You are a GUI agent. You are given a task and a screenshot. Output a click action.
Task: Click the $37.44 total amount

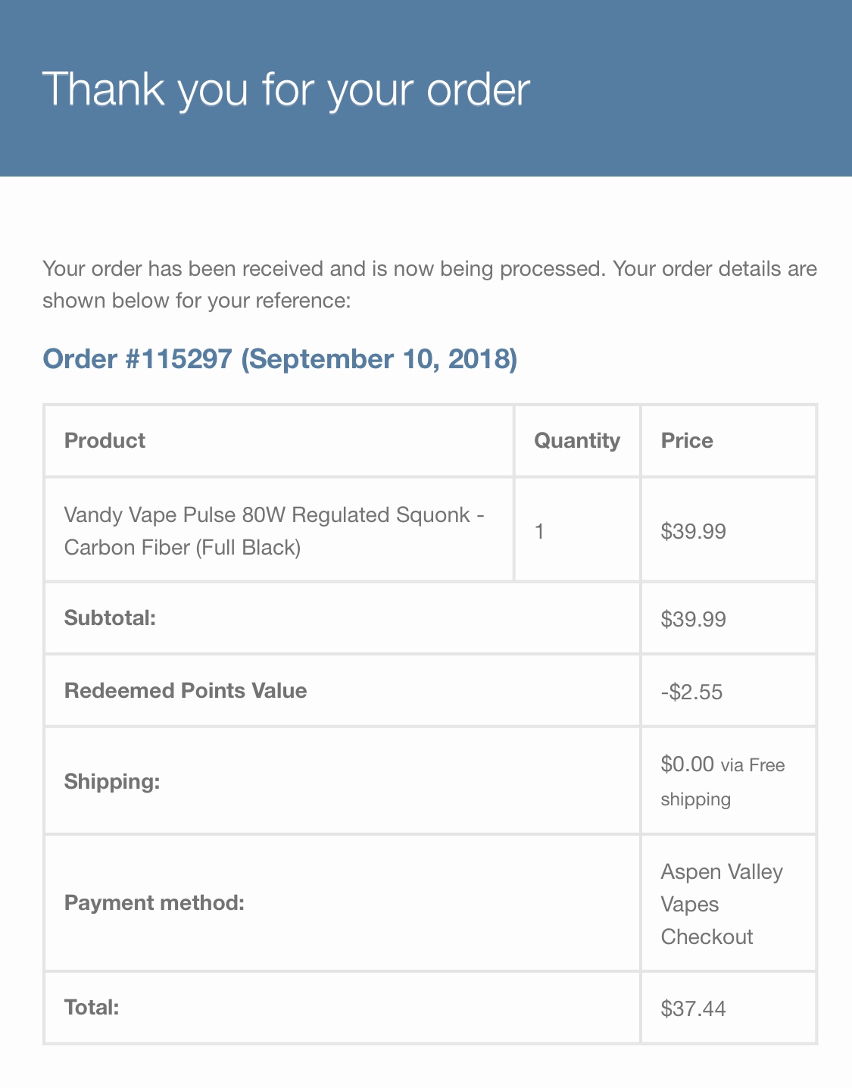click(693, 1008)
